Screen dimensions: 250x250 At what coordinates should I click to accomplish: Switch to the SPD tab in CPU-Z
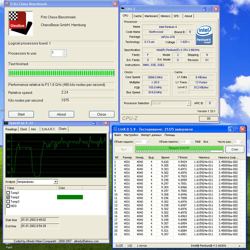point(176,16)
